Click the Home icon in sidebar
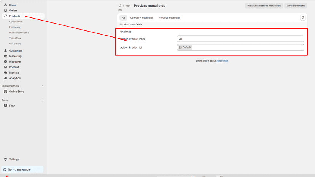The height and width of the screenshot is (177, 315). 5,5
